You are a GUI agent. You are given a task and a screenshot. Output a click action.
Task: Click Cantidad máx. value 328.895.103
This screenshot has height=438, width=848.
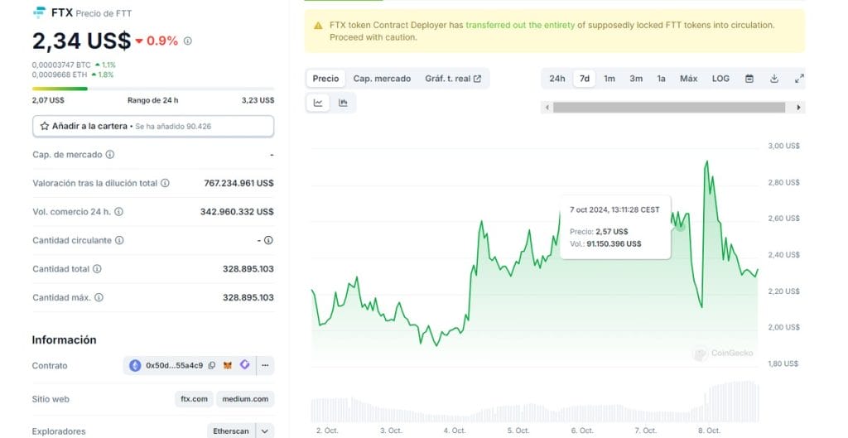(x=248, y=297)
